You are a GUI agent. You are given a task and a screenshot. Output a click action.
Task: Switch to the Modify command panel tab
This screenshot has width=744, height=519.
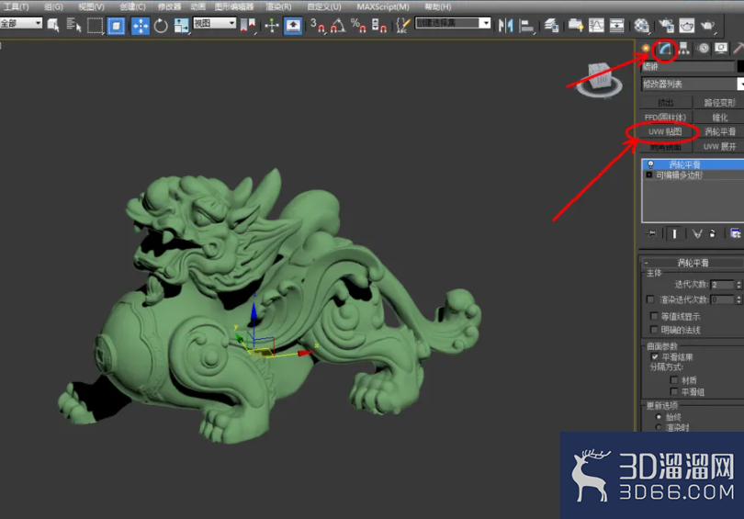pyautogui.click(x=664, y=49)
